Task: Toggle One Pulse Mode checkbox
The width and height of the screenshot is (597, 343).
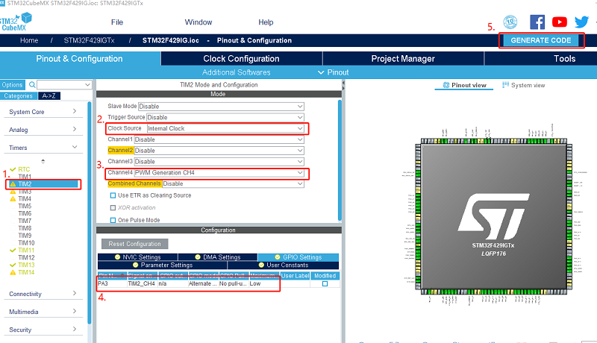Action: 113,220
